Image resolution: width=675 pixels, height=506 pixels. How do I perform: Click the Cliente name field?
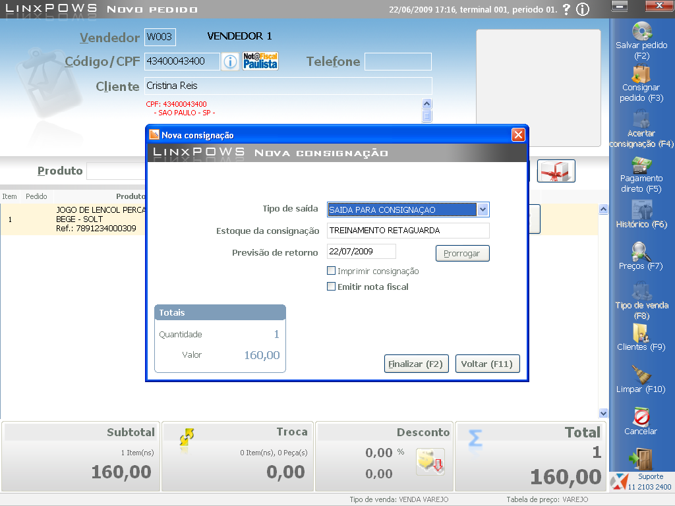tap(288, 86)
